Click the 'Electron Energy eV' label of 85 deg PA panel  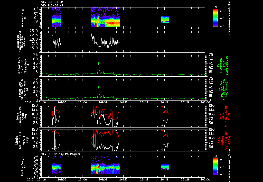[23, 167]
